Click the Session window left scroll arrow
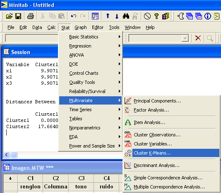Screen dimensions: 221x193 point(7,155)
